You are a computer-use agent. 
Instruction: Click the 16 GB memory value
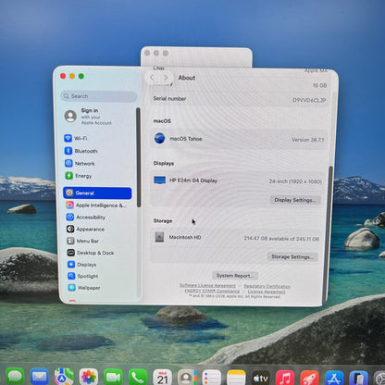point(319,85)
